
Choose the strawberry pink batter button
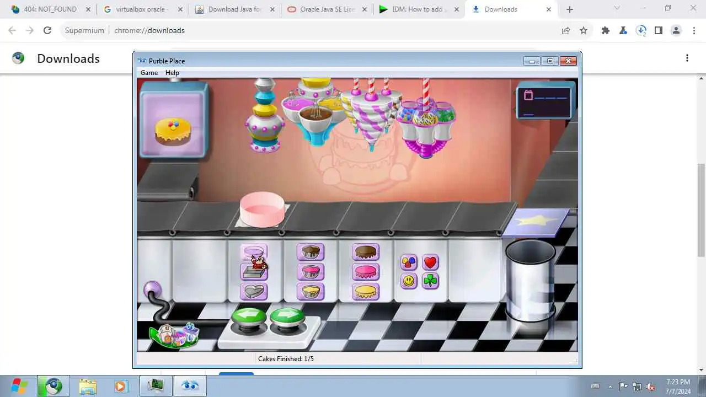(x=311, y=271)
